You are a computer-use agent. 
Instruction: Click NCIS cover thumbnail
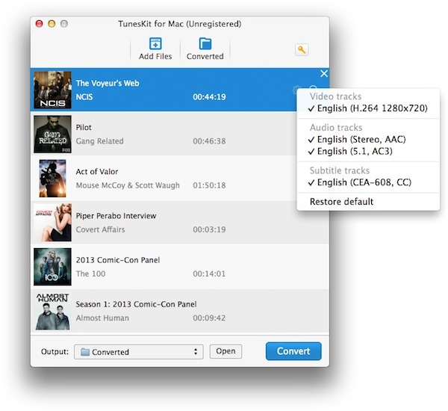coord(52,90)
